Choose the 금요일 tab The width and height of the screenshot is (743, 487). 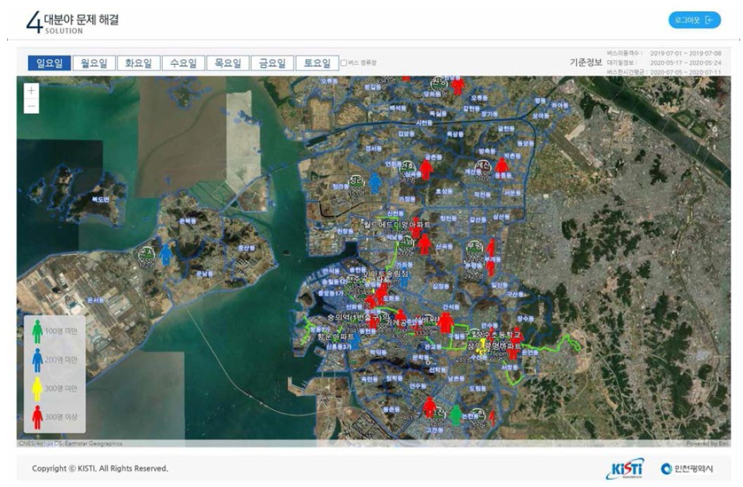(272, 63)
